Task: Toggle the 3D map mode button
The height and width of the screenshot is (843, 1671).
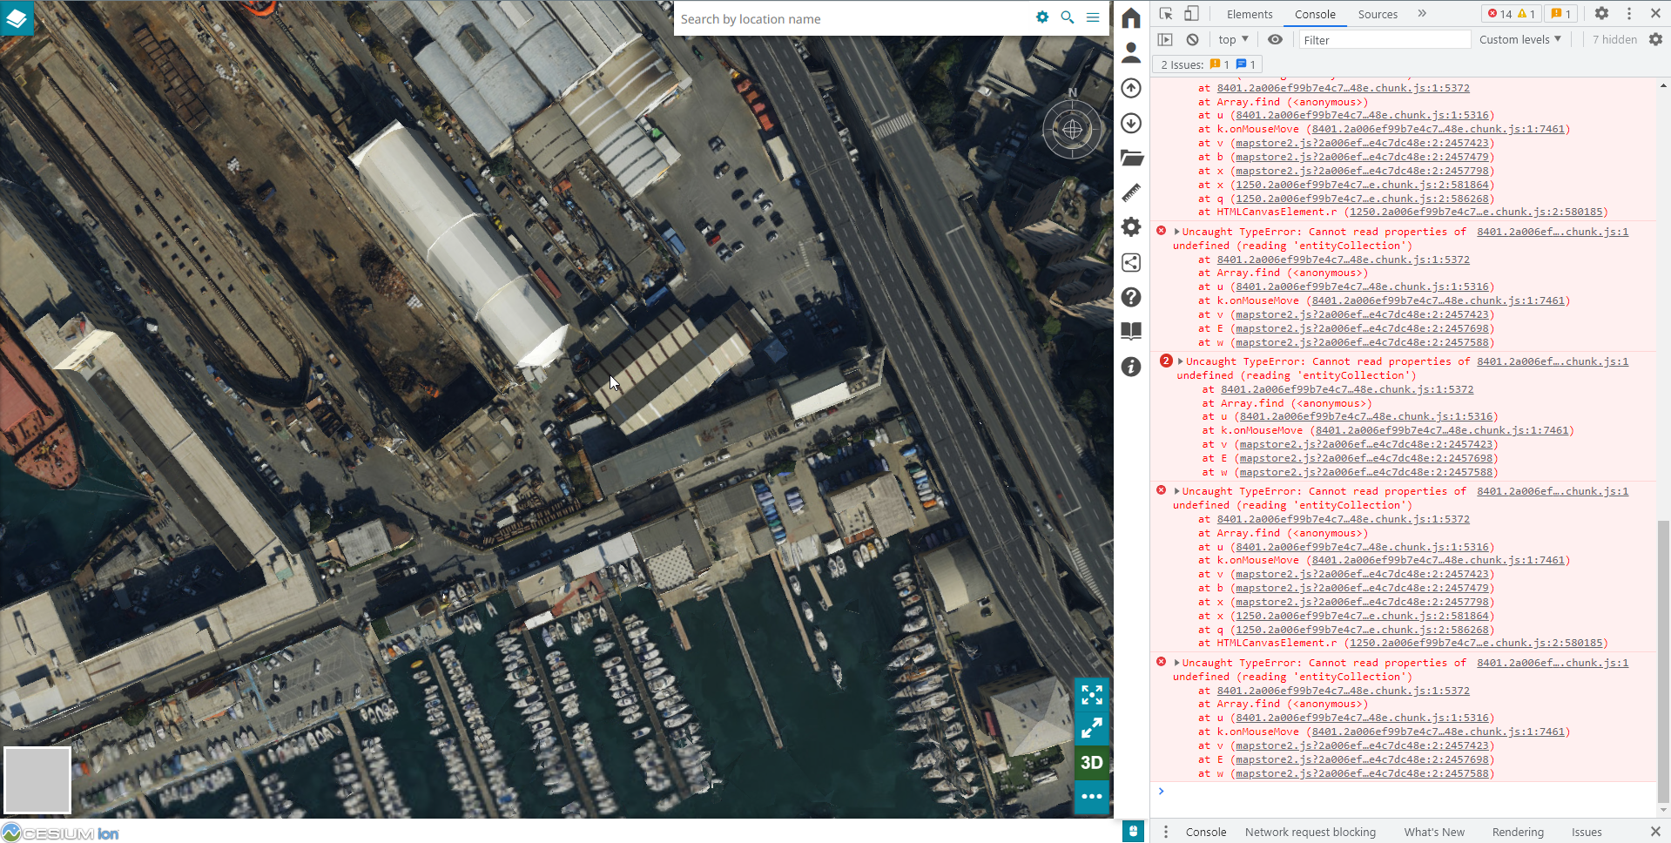Action: [1092, 762]
